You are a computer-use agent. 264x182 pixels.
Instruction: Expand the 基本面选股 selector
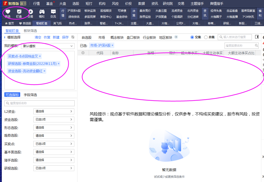[54, 152]
